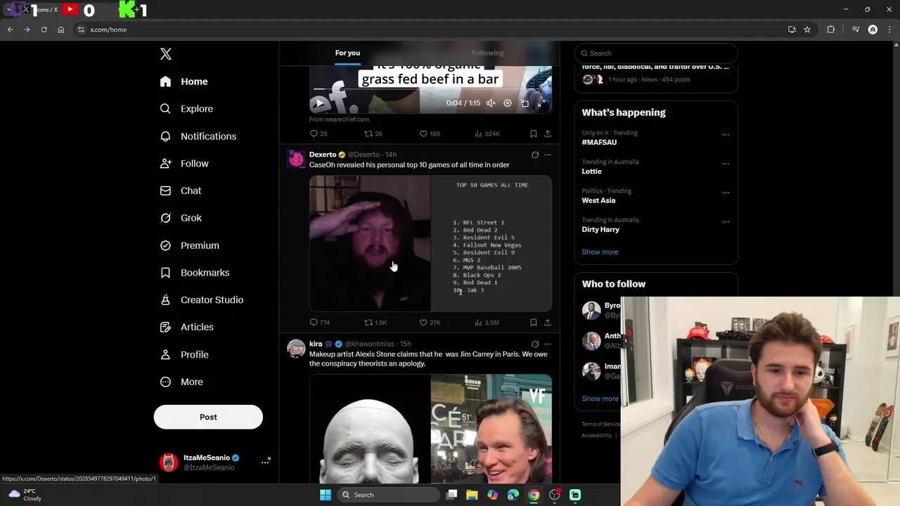The image size is (900, 506).
Task: Open the Follow sidebar item
Action: [184, 163]
